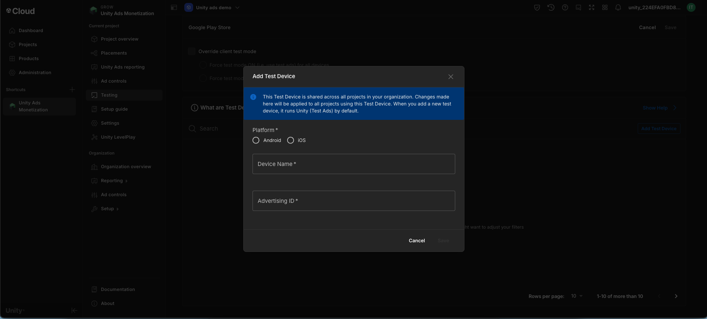Open the apps grid icon
707x319 pixels.
(x=605, y=7)
